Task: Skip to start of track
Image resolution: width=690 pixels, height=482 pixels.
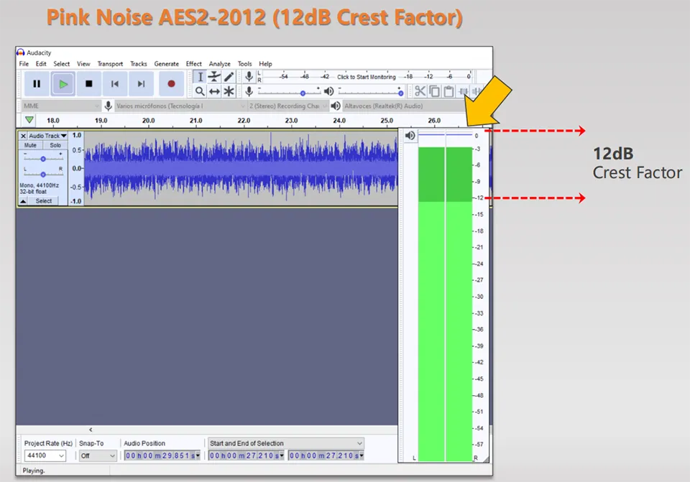Action: click(x=115, y=83)
